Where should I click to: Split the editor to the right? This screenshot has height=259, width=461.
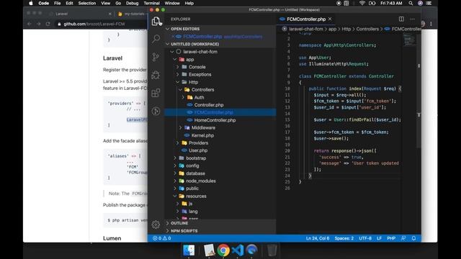click(x=401, y=19)
